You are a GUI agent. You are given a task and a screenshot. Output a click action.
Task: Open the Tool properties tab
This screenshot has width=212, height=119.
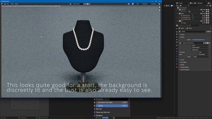[x=177, y=29]
